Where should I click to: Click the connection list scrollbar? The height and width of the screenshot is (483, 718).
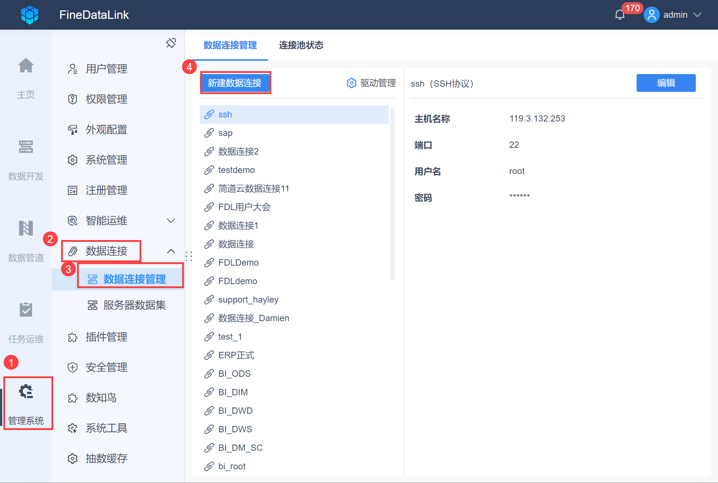(x=392, y=193)
